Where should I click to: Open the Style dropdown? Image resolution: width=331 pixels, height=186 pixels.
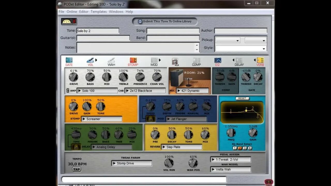point(241,48)
